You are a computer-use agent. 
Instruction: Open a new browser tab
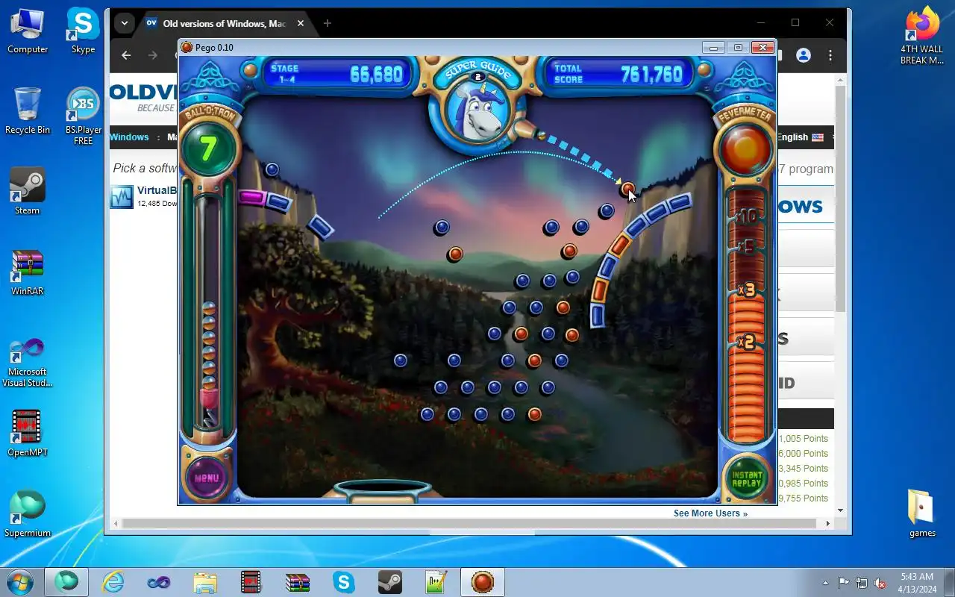click(327, 23)
